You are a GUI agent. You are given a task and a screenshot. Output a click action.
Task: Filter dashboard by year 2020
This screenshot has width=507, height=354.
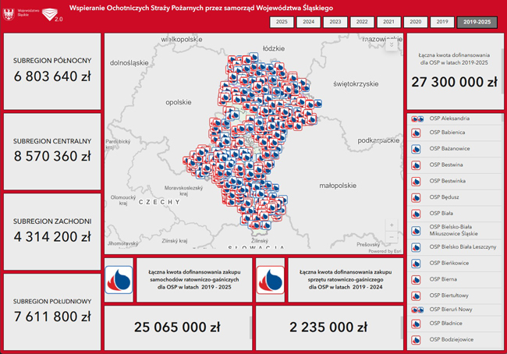[416, 22]
